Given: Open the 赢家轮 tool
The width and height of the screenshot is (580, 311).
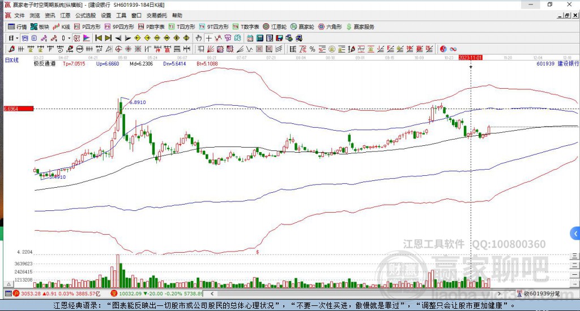Looking at the screenshot, I should (302, 27).
